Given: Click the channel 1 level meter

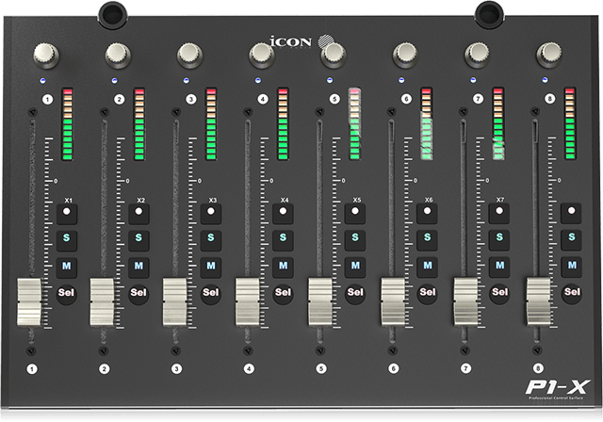Looking at the screenshot, I should [x=67, y=123].
